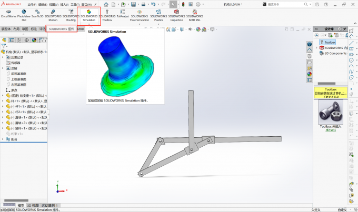
Task: Click the rebuild traffic light icon
Action: pyautogui.click(x=183, y=4)
